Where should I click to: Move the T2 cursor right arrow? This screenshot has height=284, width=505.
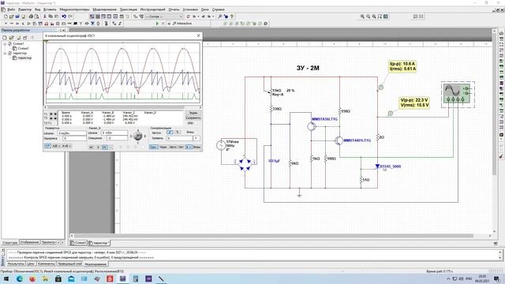[x=55, y=118]
